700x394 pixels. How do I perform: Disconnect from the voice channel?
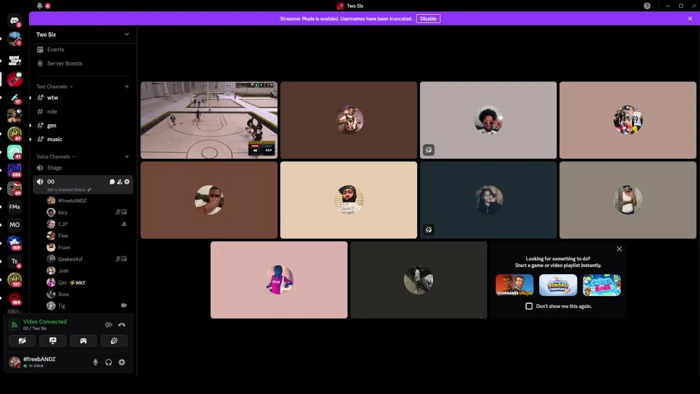point(122,325)
